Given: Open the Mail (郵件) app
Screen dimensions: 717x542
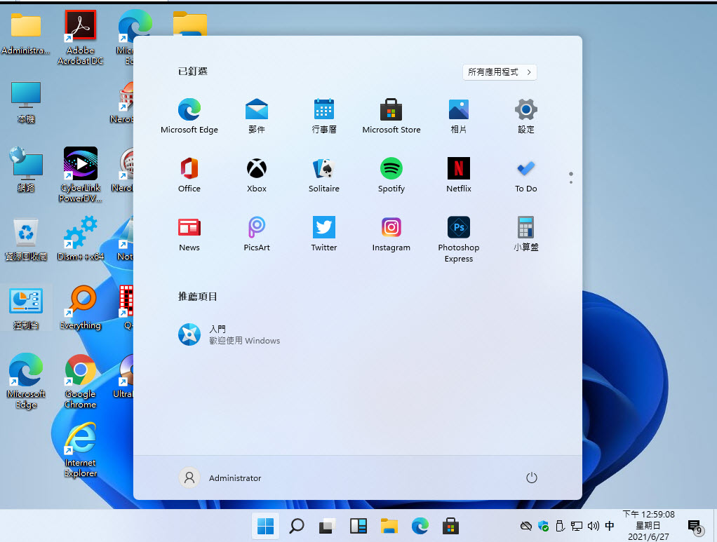Looking at the screenshot, I should [257, 116].
